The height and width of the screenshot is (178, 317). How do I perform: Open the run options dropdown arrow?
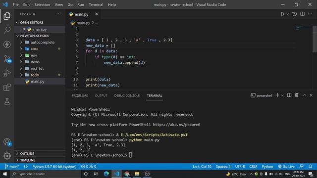(288, 14)
